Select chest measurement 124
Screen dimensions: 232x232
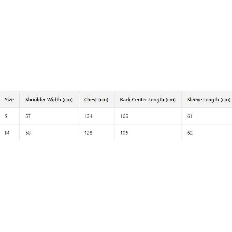pos(88,116)
